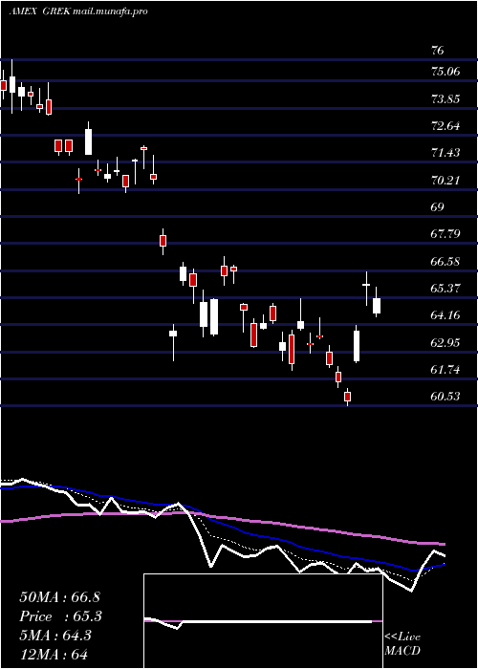Click the 12MA : 64 readout

tap(54, 654)
